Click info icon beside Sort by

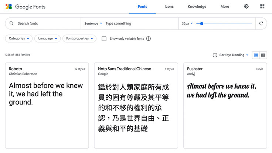[x=215, y=55]
